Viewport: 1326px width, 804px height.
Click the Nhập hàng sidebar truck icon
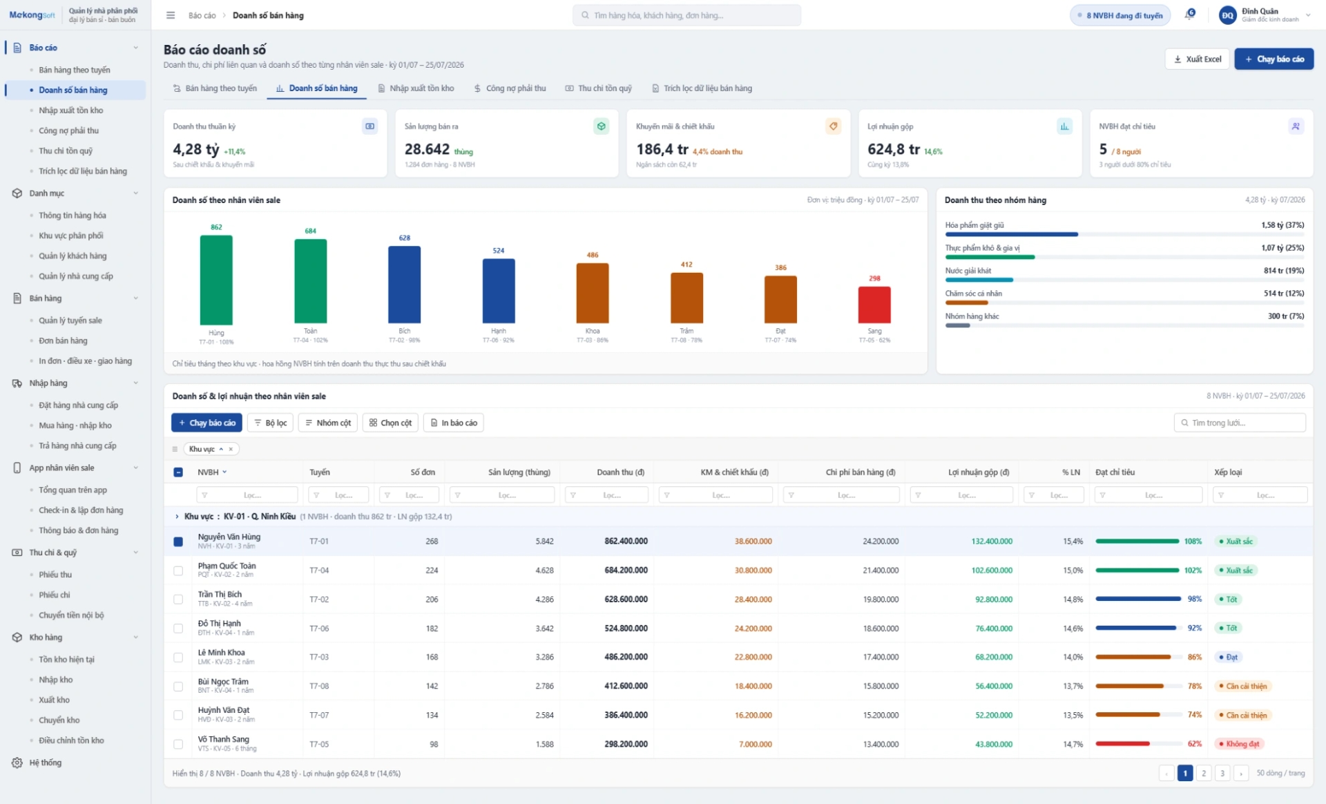pyautogui.click(x=17, y=383)
